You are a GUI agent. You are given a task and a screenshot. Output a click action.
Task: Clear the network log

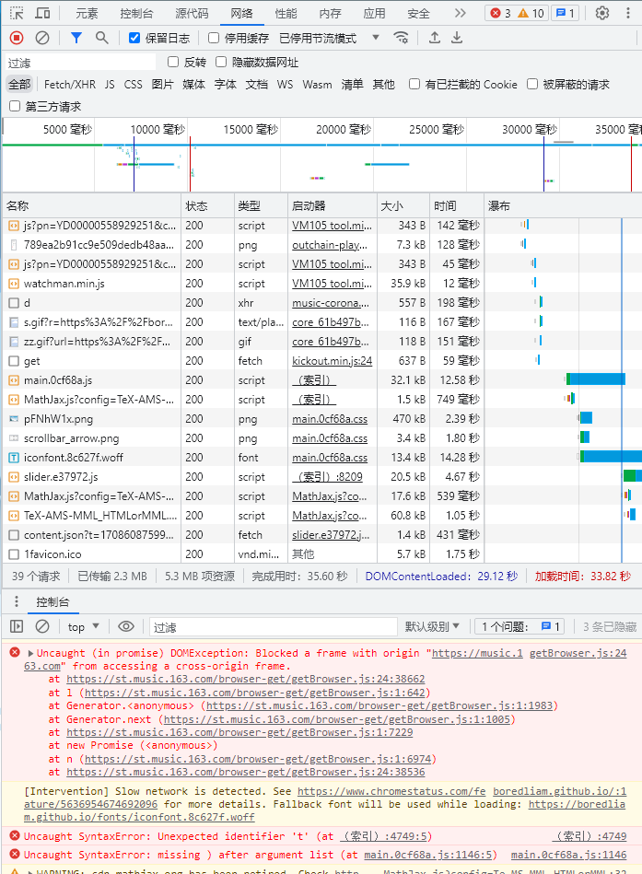click(x=42, y=38)
